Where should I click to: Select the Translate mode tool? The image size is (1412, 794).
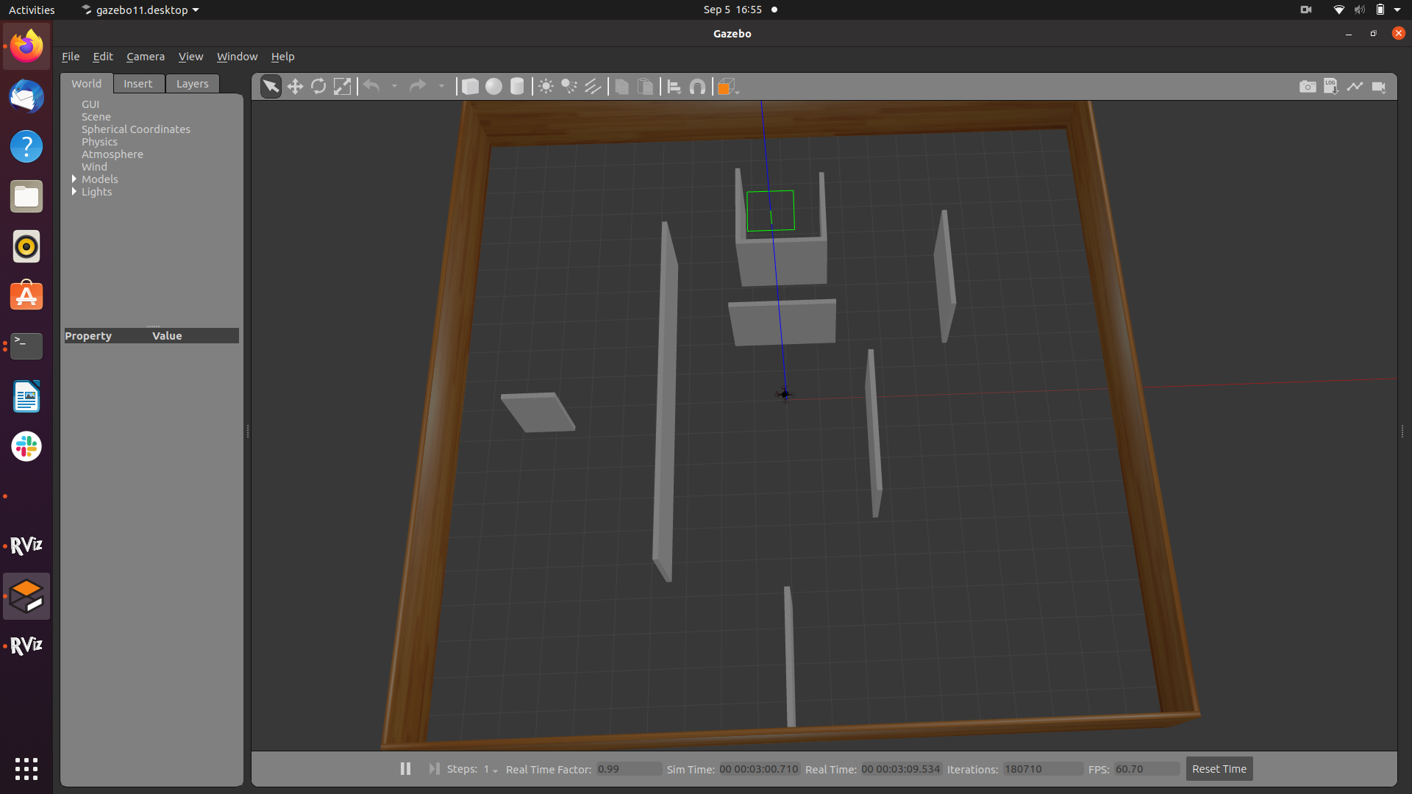[295, 86]
